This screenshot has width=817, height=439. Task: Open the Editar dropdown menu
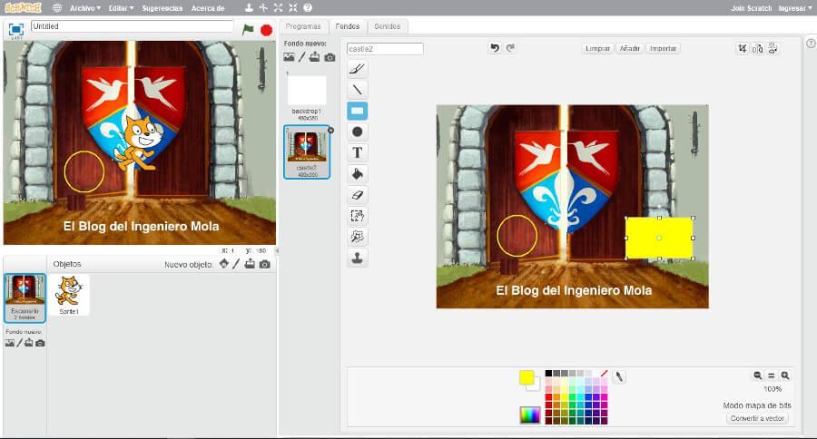click(x=121, y=7)
